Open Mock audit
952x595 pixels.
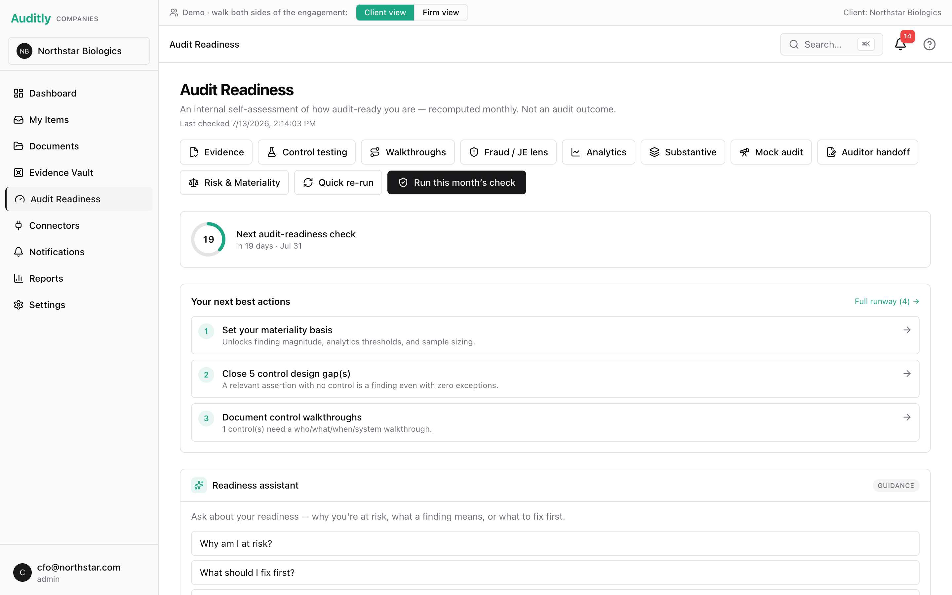(x=771, y=152)
